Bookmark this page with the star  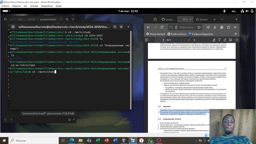pyautogui.click(x=199, y=27)
